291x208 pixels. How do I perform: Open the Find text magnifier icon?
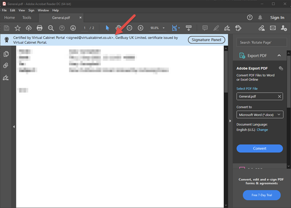pyautogui.click(x=51, y=28)
